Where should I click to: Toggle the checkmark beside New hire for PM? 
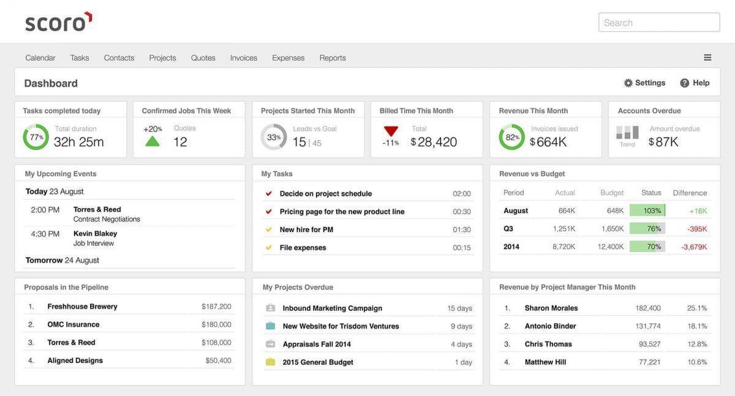(268, 229)
